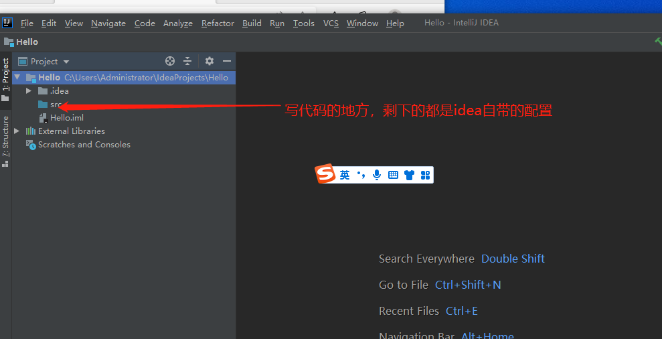Click the Collapse All icon
The width and height of the screenshot is (662, 339).
tap(187, 61)
